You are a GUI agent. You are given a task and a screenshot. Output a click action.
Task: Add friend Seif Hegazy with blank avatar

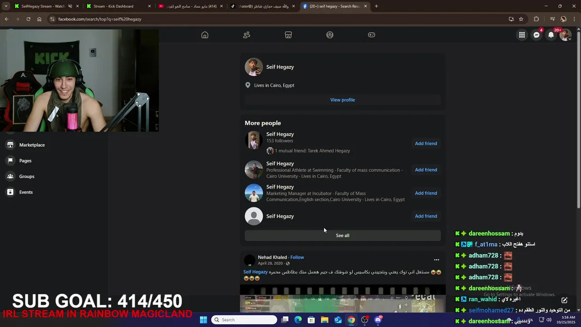(426, 216)
